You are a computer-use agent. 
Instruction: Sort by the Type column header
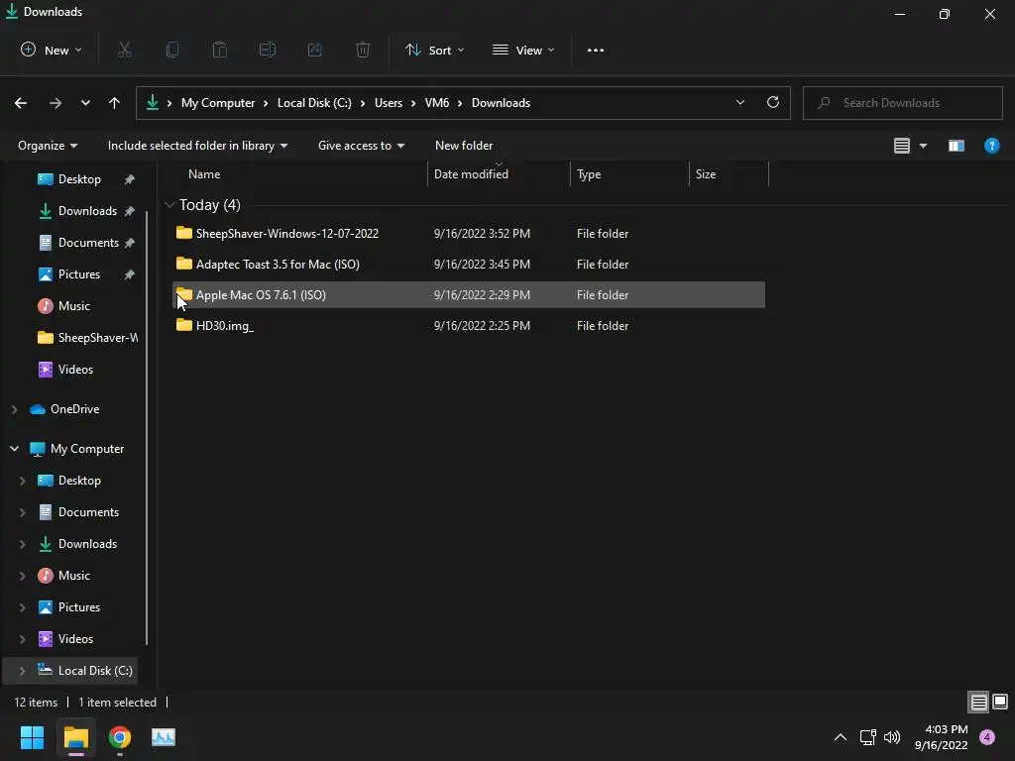coord(629,174)
